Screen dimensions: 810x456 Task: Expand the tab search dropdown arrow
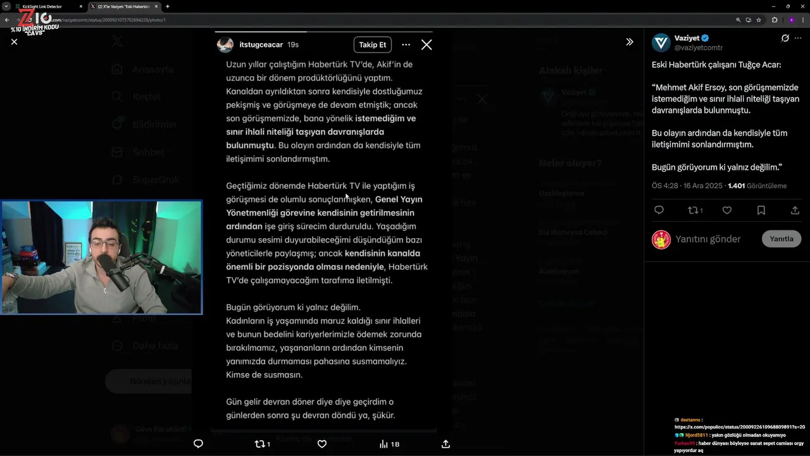(x=6, y=6)
